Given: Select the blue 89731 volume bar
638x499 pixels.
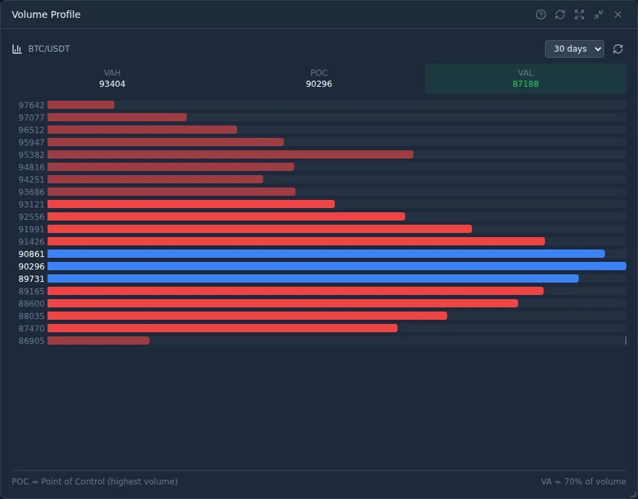Looking at the screenshot, I should (313, 279).
